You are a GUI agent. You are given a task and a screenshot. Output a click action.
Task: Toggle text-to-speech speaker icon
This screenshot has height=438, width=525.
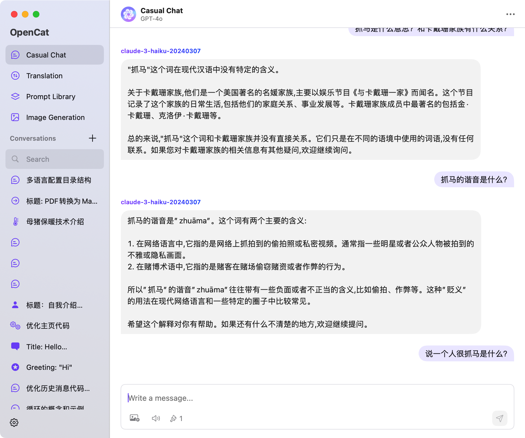click(x=156, y=418)
